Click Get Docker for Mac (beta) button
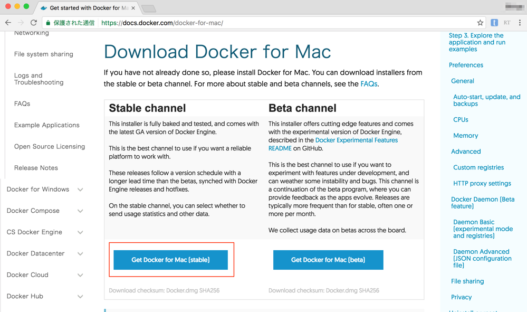527x312 pixels. coord(328,260)
